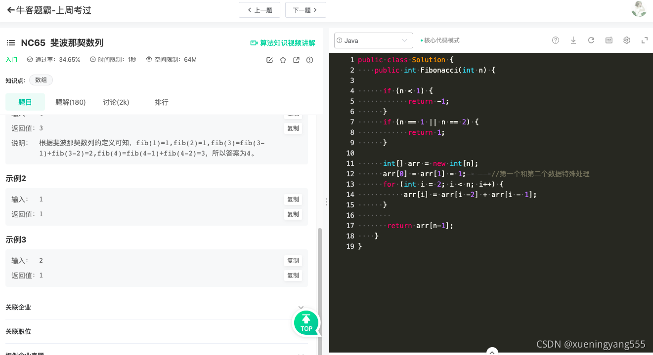The image size is (653, 355).
Task: Open the keyboard shortcuts icon
Action: pos(609,40)
